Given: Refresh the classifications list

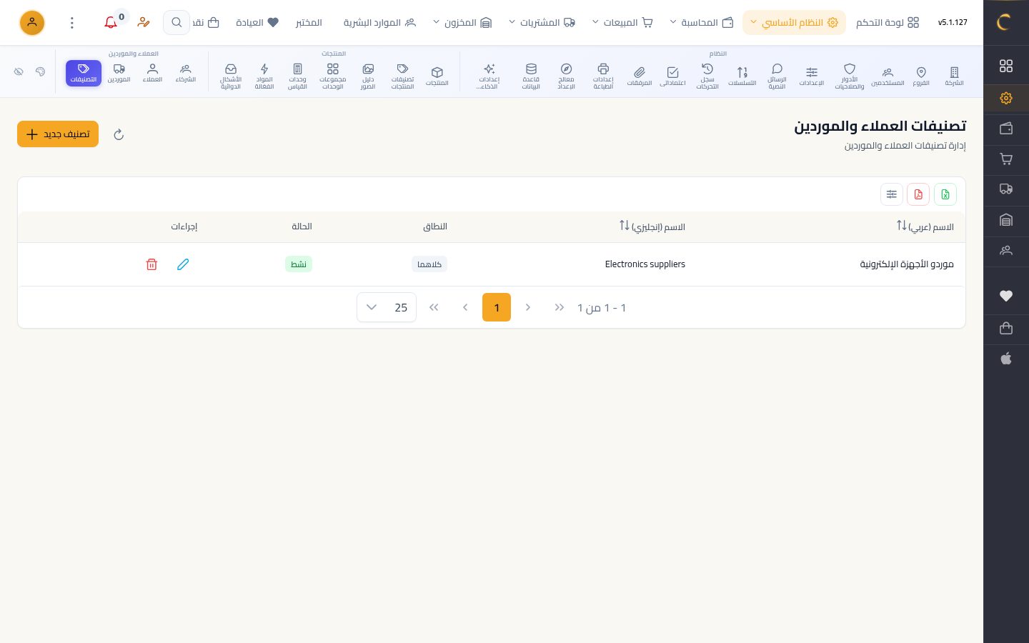Looking at the screenshot, I should [119, 134].
